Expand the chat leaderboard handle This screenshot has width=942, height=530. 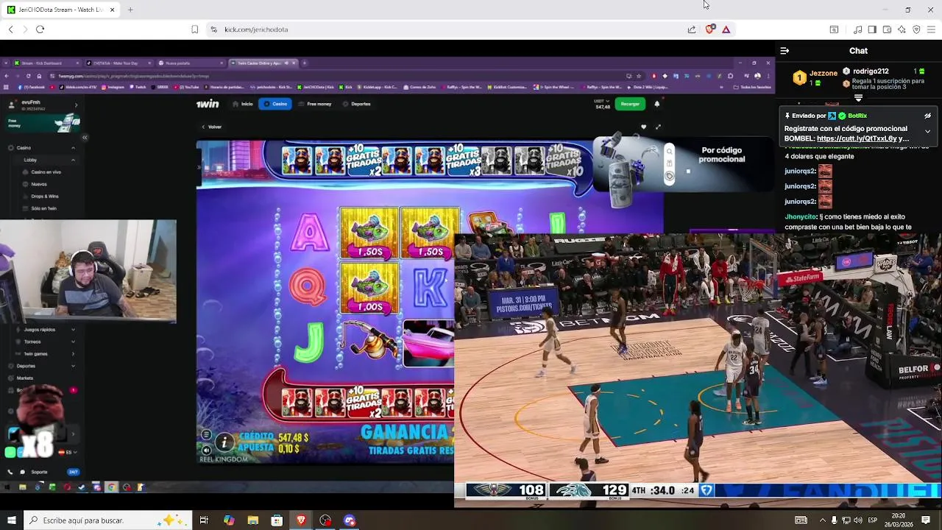click(858, 98)
